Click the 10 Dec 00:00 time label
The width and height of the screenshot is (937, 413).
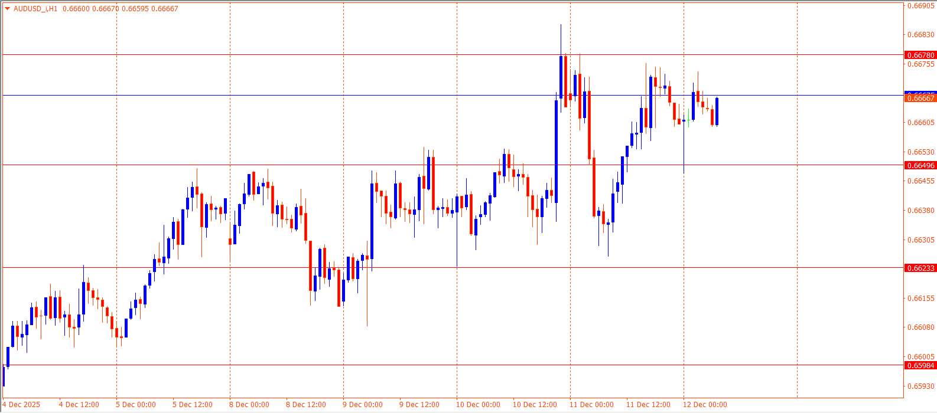click(x=478, y=405)
